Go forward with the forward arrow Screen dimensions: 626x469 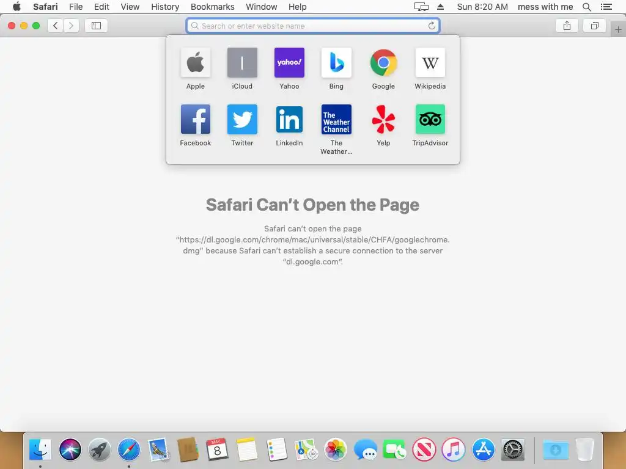[71, 26]
